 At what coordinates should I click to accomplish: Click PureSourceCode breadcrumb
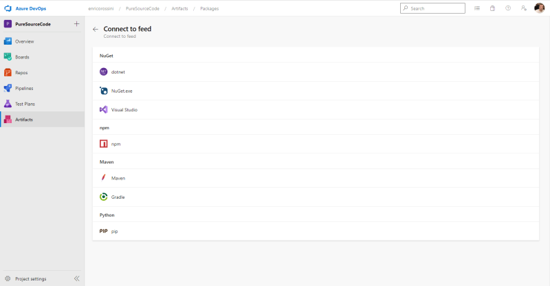[142, 8]
